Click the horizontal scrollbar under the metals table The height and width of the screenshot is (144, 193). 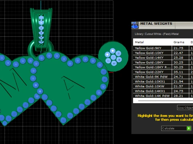pyautogui.click(x=166, y=101)
